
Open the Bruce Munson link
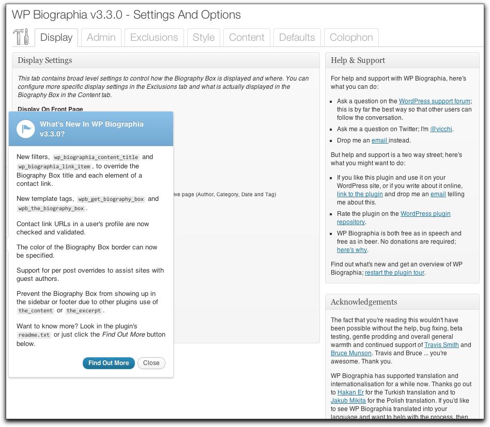351,353
